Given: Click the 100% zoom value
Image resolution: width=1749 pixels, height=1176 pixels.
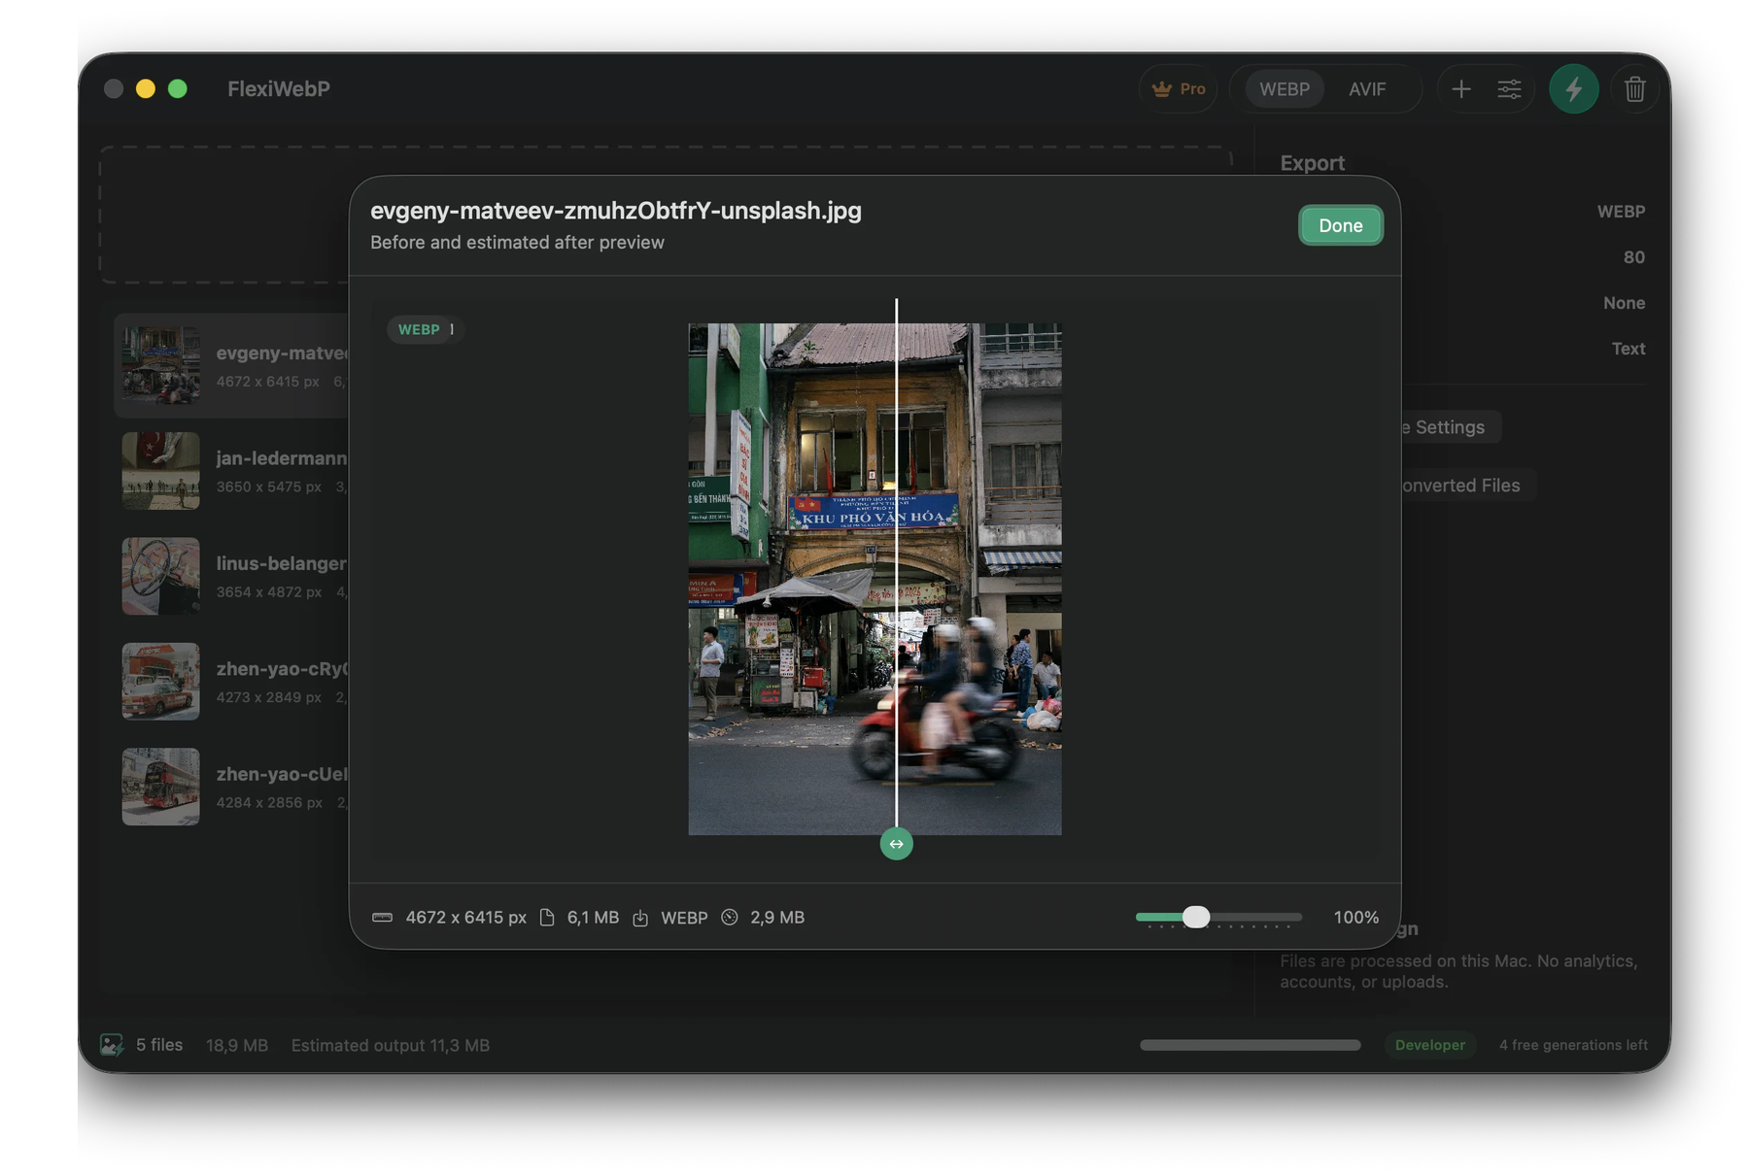Looking at the screenshot, I should click(x=1355, y=917).
